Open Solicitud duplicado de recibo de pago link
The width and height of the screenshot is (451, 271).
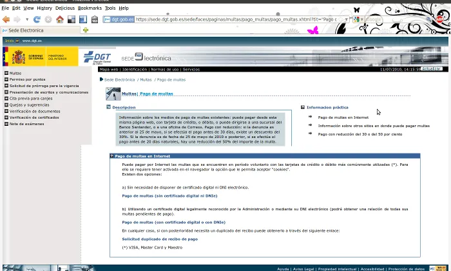(160, 239)
